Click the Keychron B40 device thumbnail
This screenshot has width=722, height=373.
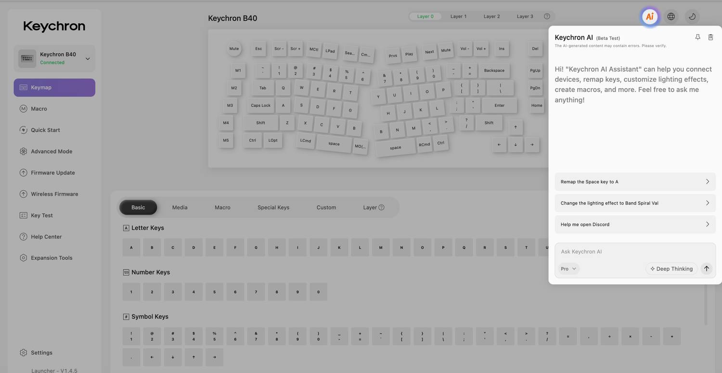pos(27,59)
